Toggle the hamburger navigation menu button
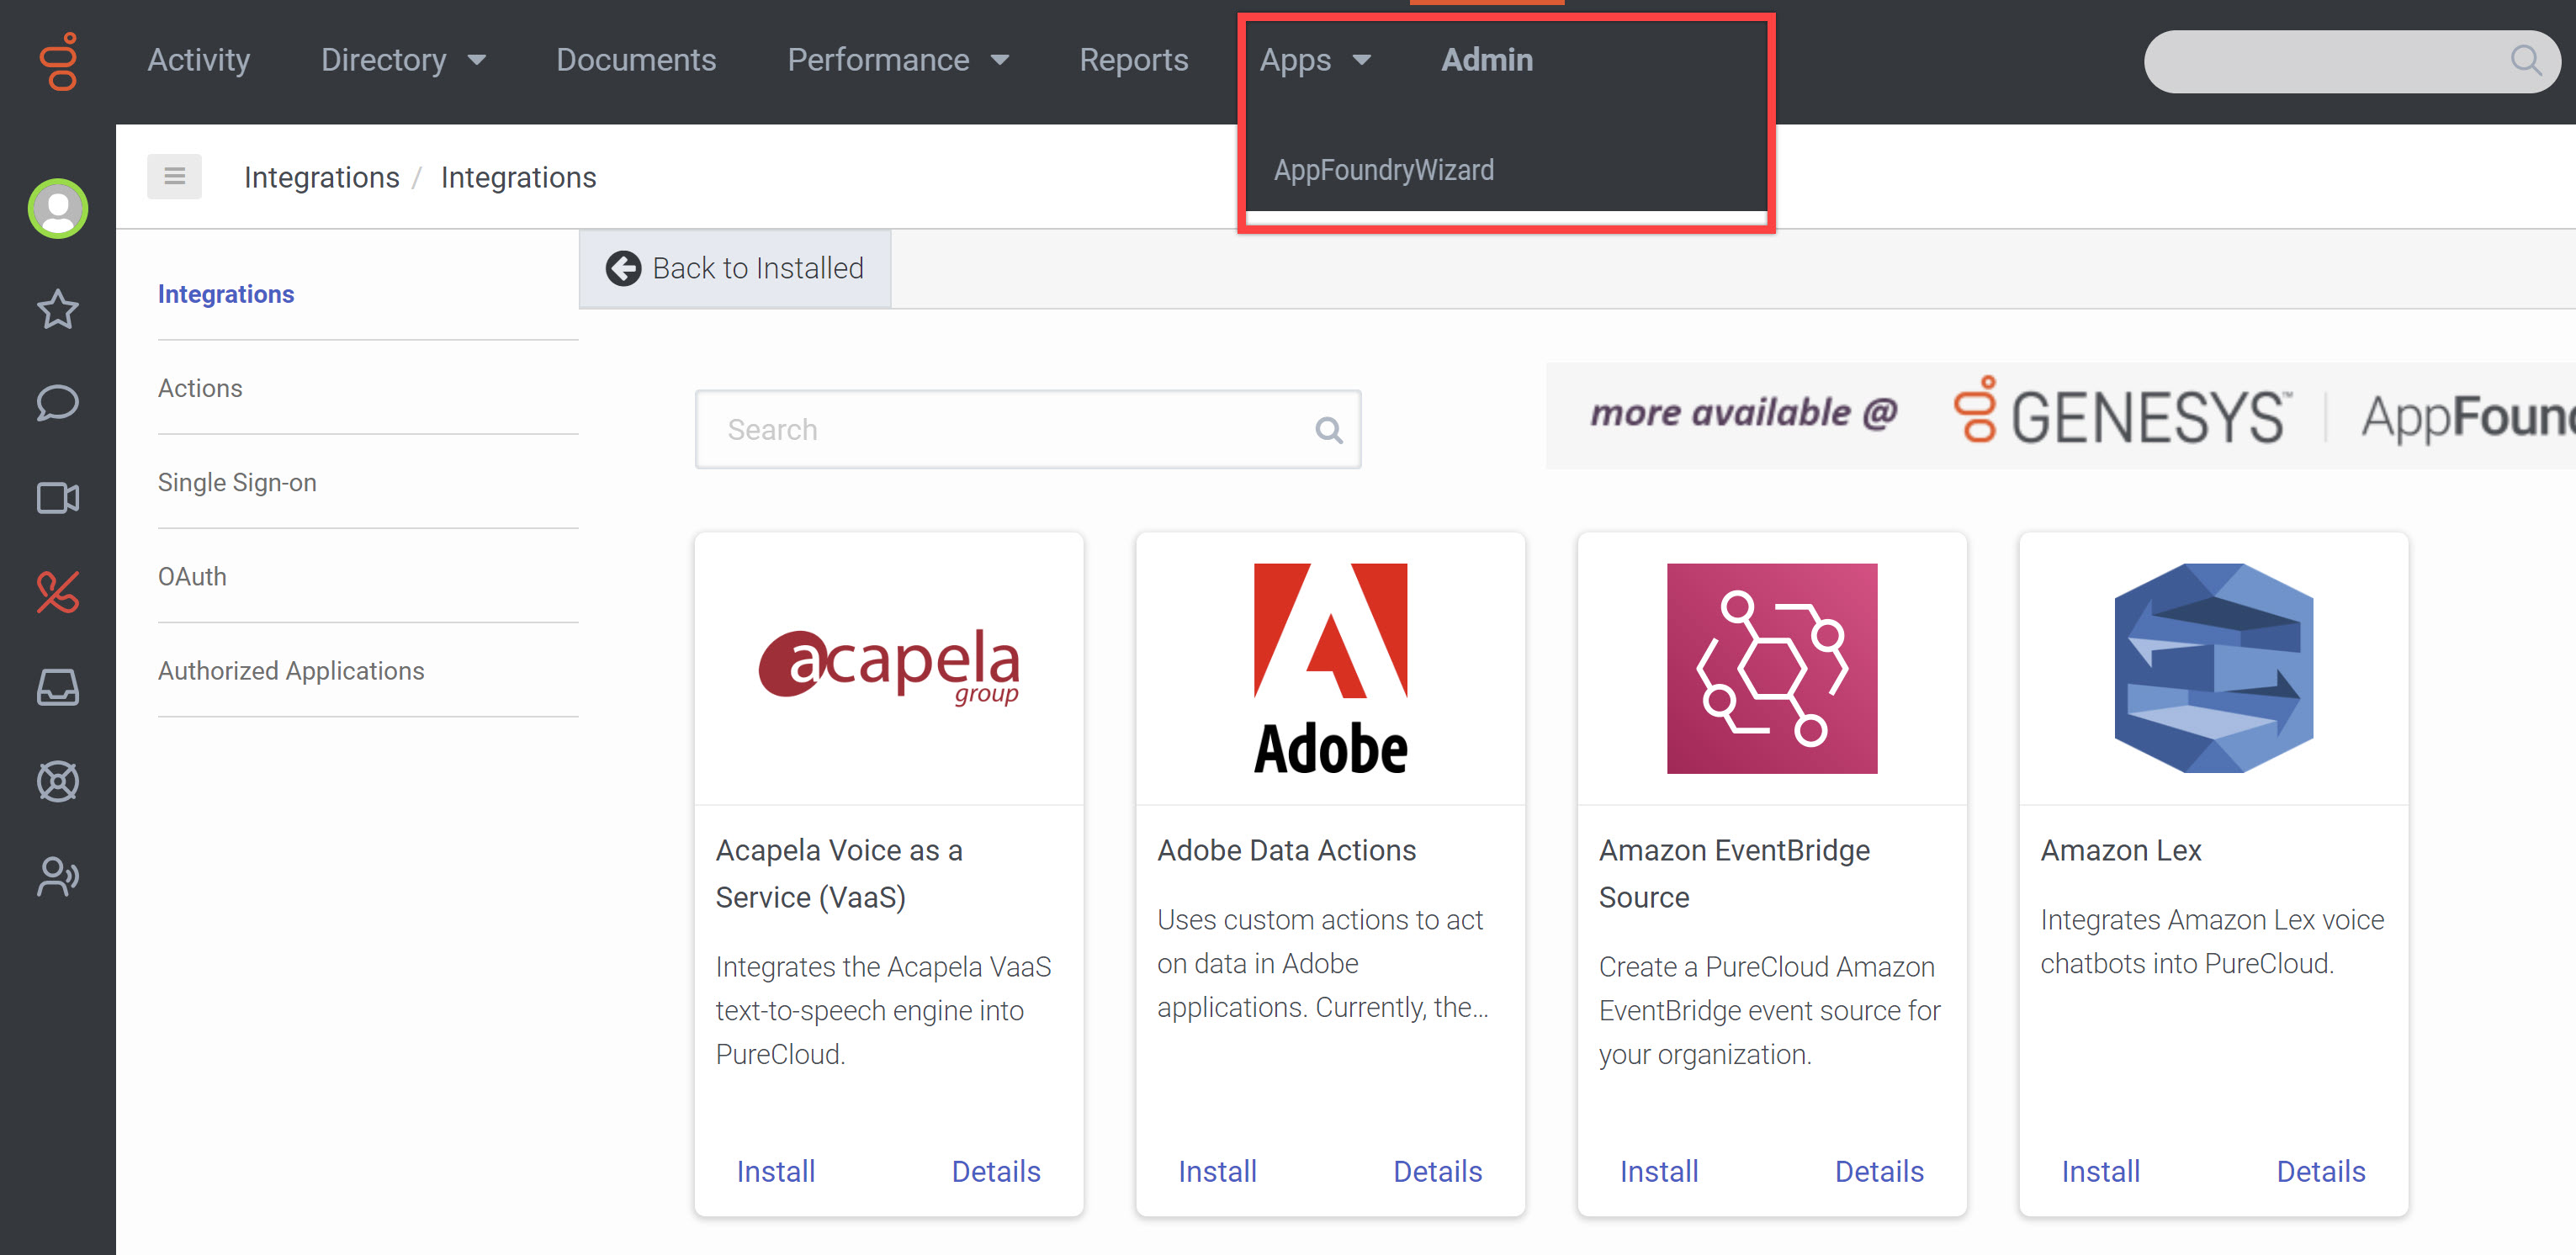The image size is (2576, 1255). tap(174, 177)
